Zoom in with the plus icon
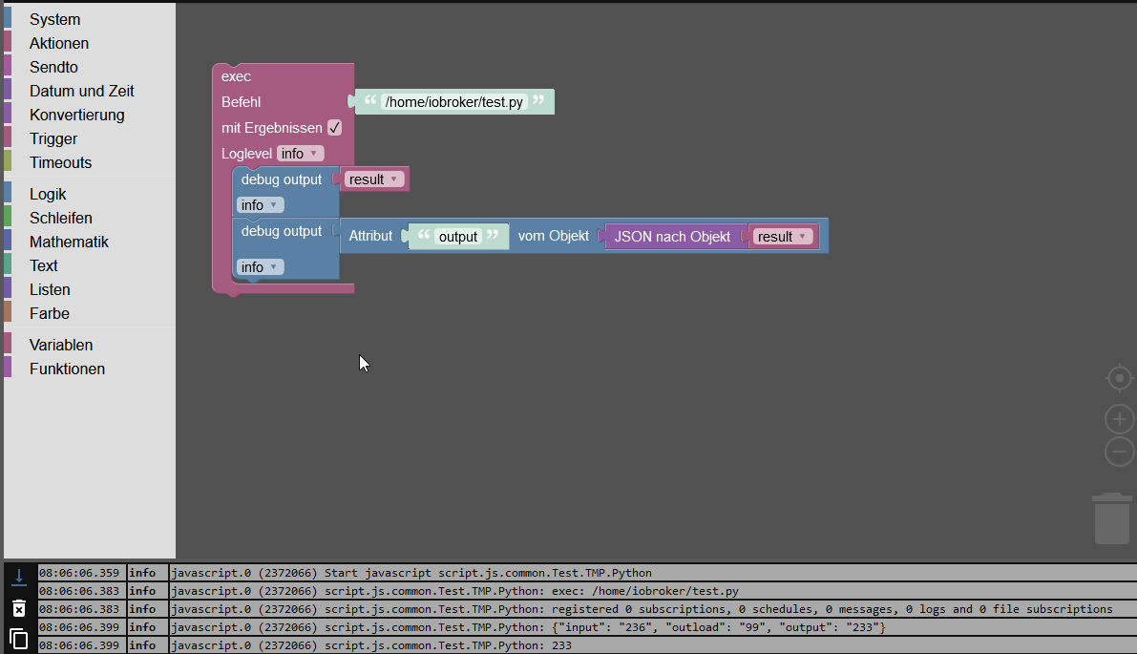1137x654 pixels. tap(1119, 419)
